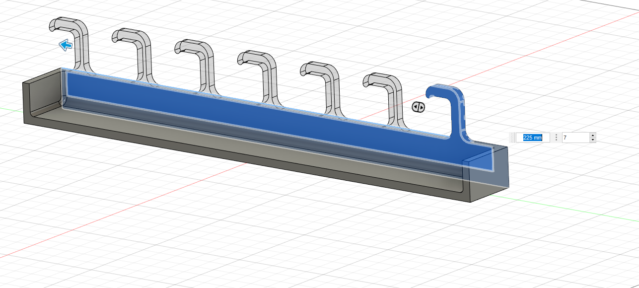Click the blue direction arrow manipulator
The width and height of the screenshot is (639, 288).
point(66,45)
